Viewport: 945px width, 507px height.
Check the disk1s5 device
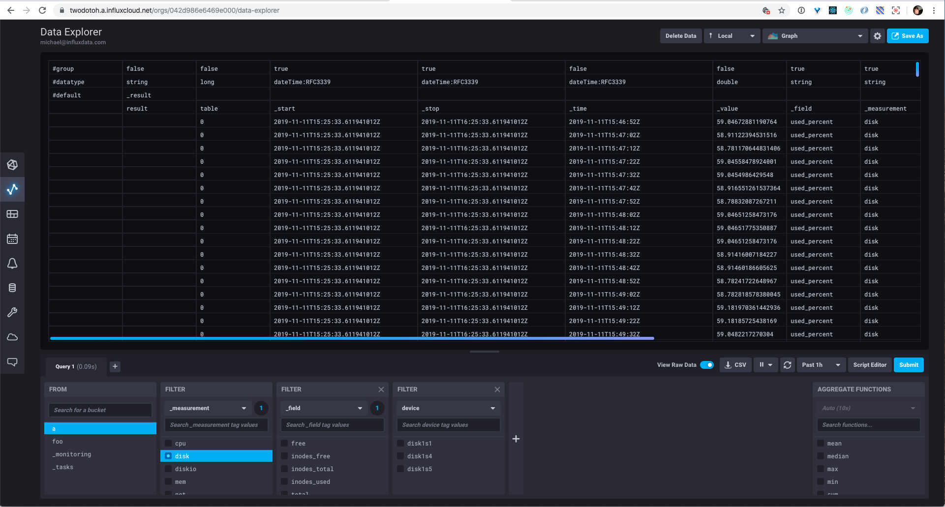[400, 469]
